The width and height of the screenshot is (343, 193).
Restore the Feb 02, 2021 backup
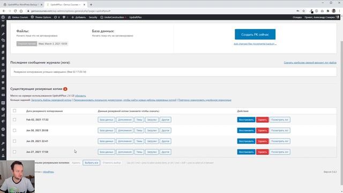click(246, 120)
